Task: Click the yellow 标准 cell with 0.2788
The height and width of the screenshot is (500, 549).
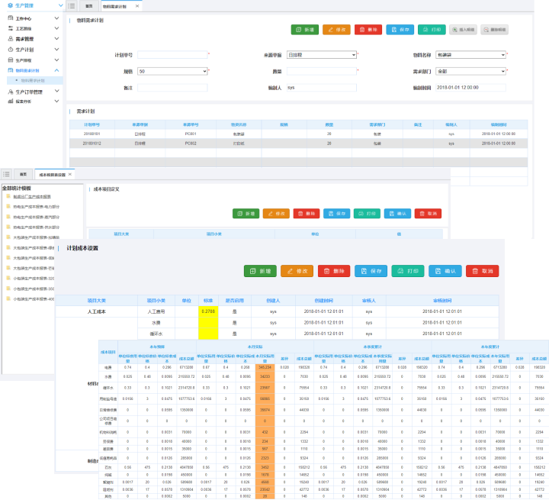Action: coord(207,311)
